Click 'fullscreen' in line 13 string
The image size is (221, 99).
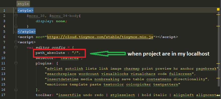[180, 74]
